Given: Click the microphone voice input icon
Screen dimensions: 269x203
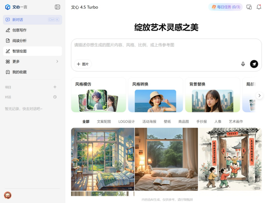Looking at the screenshot, I should (x=243, y=64).
